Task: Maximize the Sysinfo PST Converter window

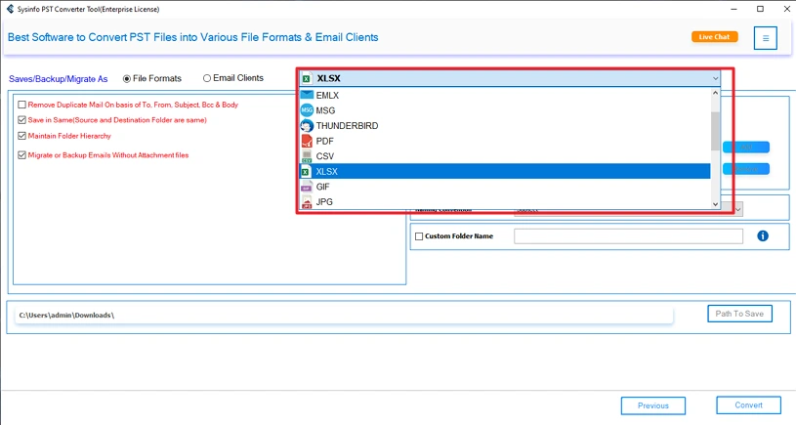Action: point(760,9)
